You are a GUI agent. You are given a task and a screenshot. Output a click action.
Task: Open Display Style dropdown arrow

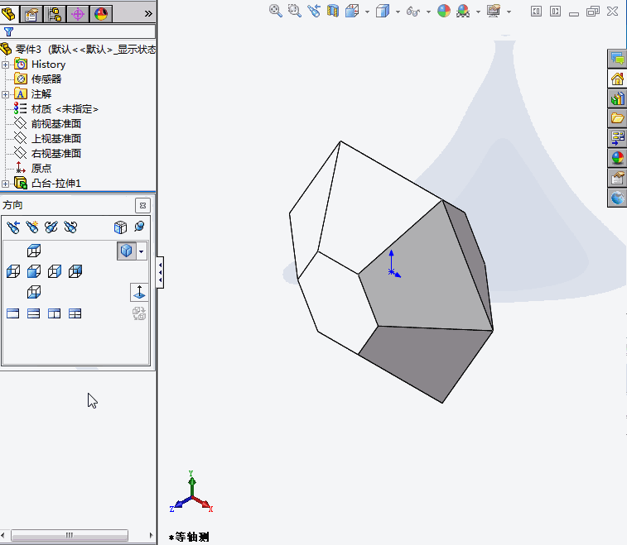398,12
